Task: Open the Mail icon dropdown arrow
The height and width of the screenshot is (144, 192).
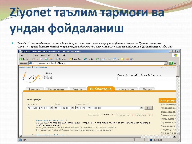Action: coord(106,59)
